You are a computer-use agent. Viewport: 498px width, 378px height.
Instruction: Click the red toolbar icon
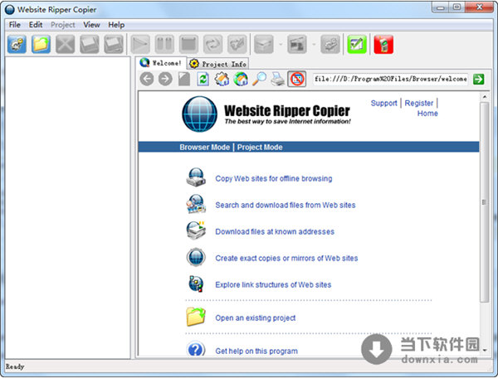coord(383,44)
